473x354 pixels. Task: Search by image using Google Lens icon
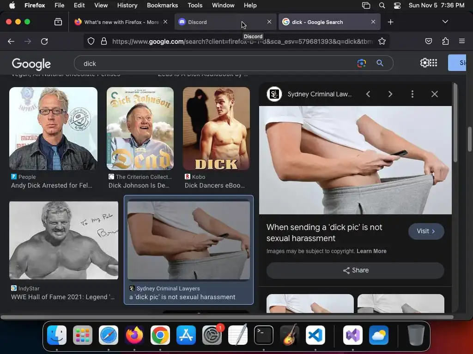361,63
